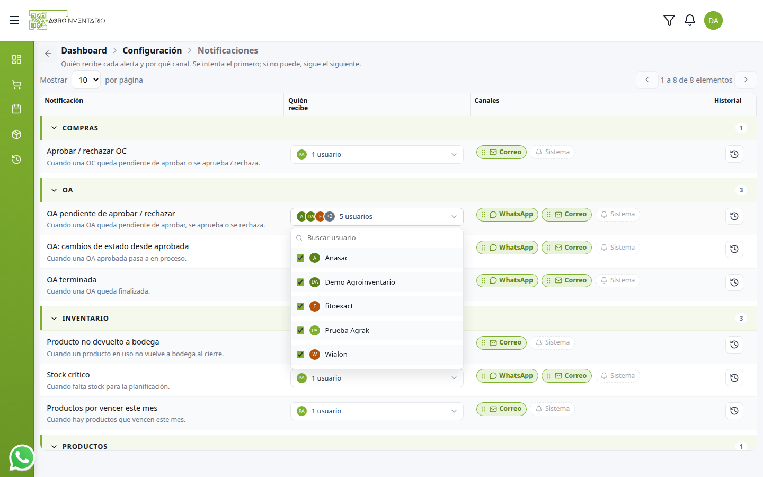Open the package box sidebar icon
Image resolution: width=763 pixels, height=477 pixels.
16,135
